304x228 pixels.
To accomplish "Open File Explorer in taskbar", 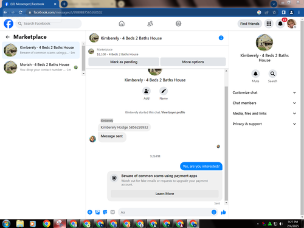I will click(x=20, y=224).
